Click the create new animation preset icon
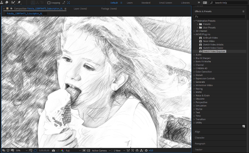The height and width of the screenshot is (153, 249). click(243, 126)
